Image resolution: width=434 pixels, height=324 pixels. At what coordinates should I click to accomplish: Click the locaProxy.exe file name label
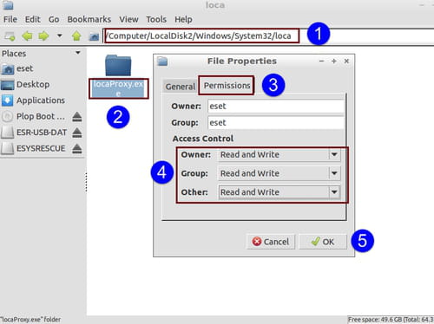(119, 88)
